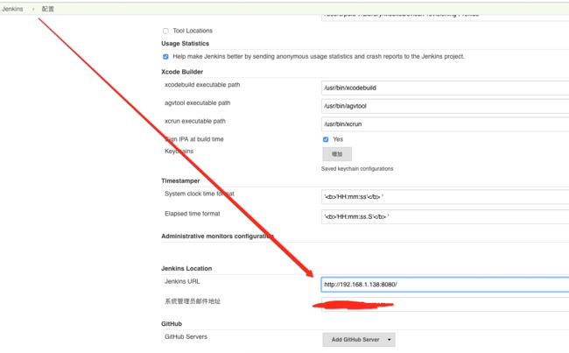This screenshot has height=353, width=569.
Task: Click the 系统管理员邮件地址 label
Action: pyautogui.click(x=193, y=301)
